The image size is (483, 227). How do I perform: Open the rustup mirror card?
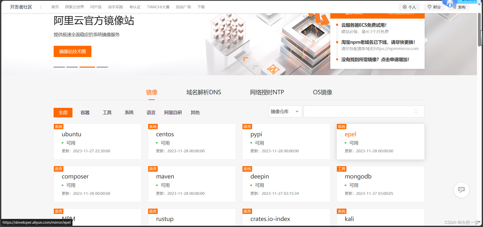[x=192, y=217]
